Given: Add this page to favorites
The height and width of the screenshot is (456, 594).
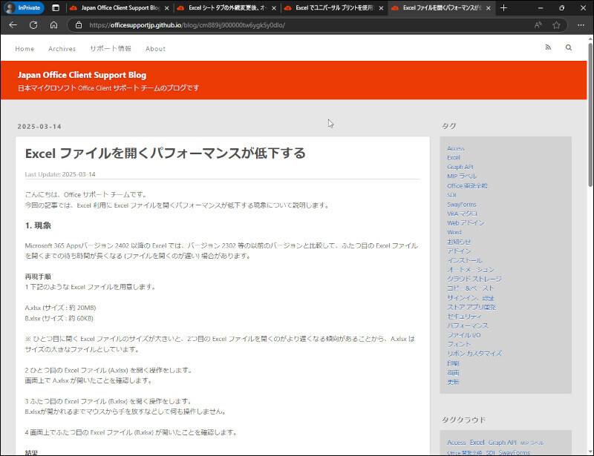Looking at the screenshot, I should tap(556, 25).
